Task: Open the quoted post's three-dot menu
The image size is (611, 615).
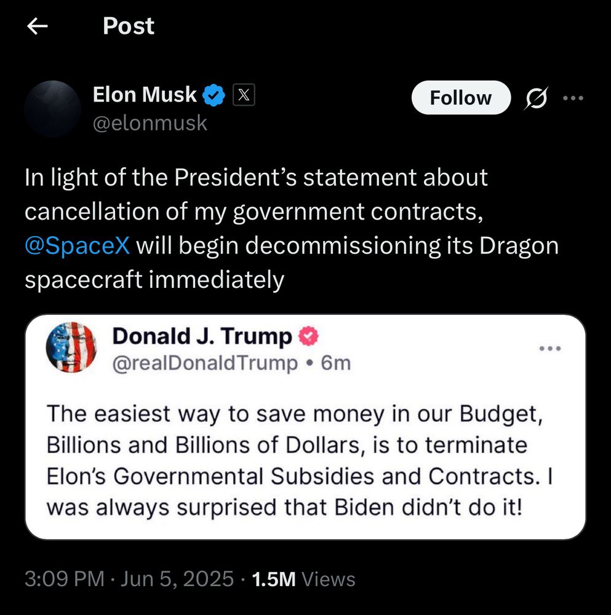Action: tap(550, 349)
